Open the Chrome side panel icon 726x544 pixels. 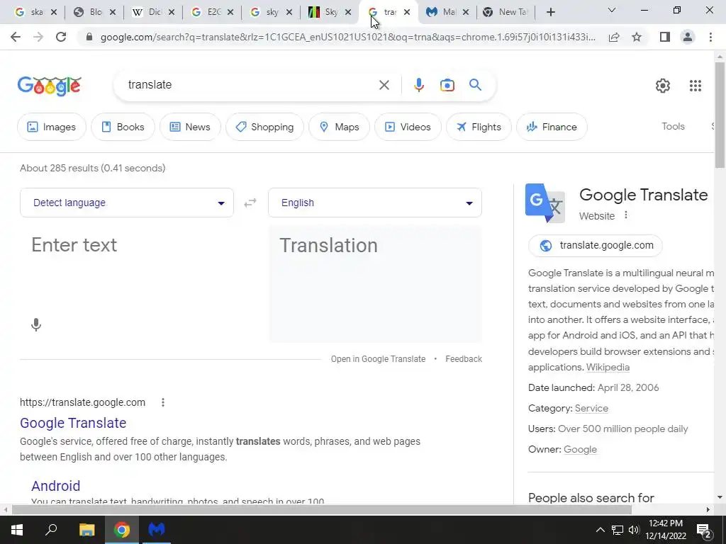665,37
